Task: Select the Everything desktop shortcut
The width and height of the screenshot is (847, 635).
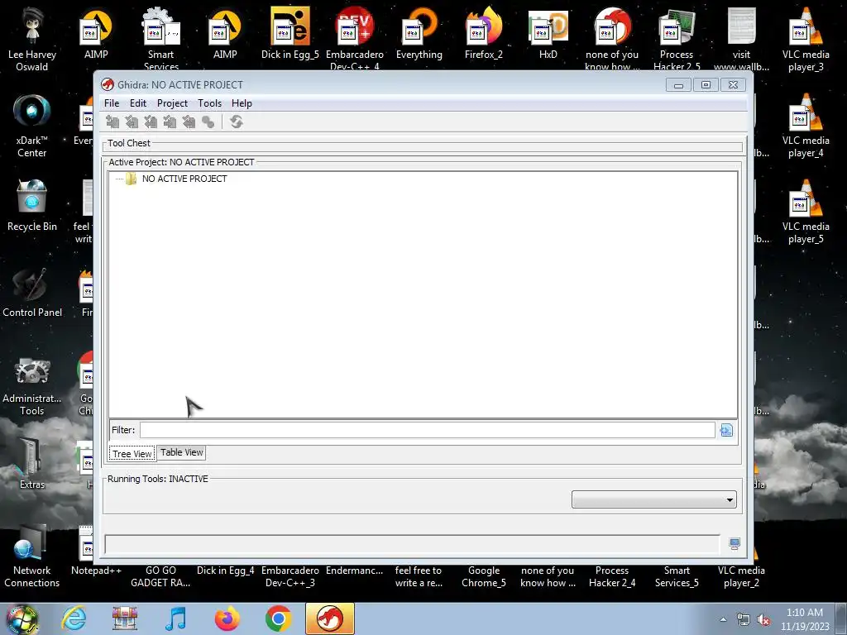Action: 419,33
